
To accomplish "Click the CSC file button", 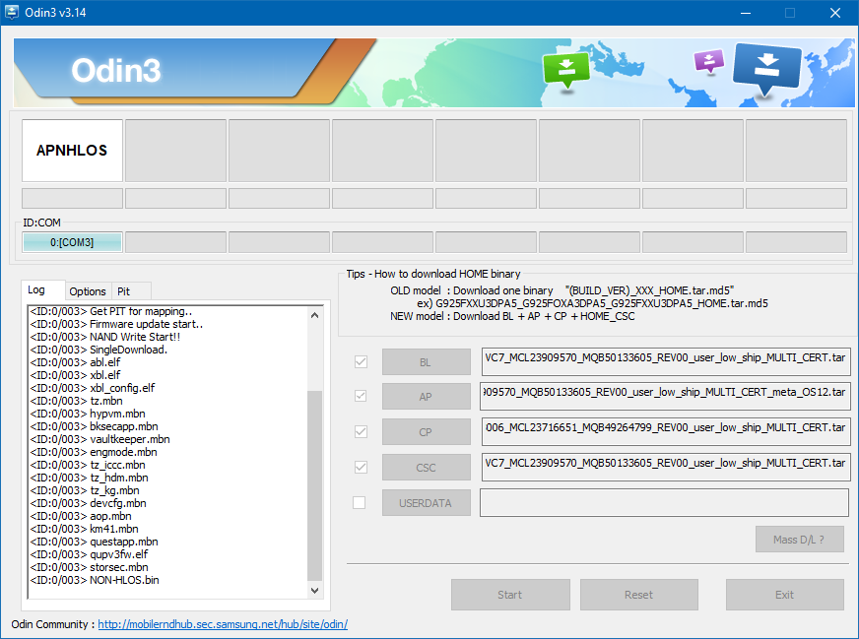I will pyautogui.click(x=427, y=468).
